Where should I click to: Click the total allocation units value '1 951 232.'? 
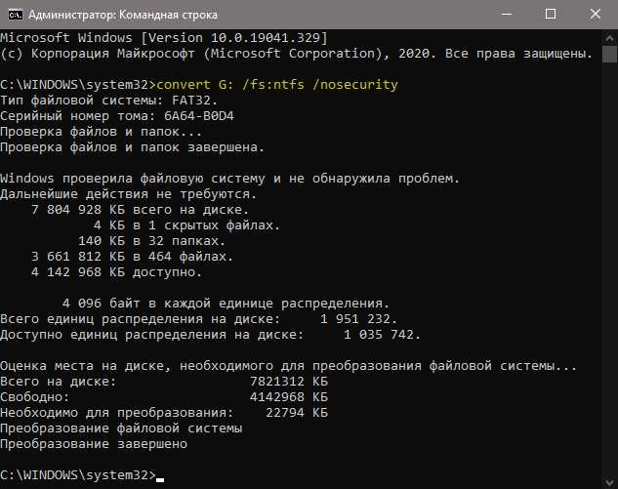(x=358, y=319)
